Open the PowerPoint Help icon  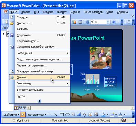click(114, 22)
